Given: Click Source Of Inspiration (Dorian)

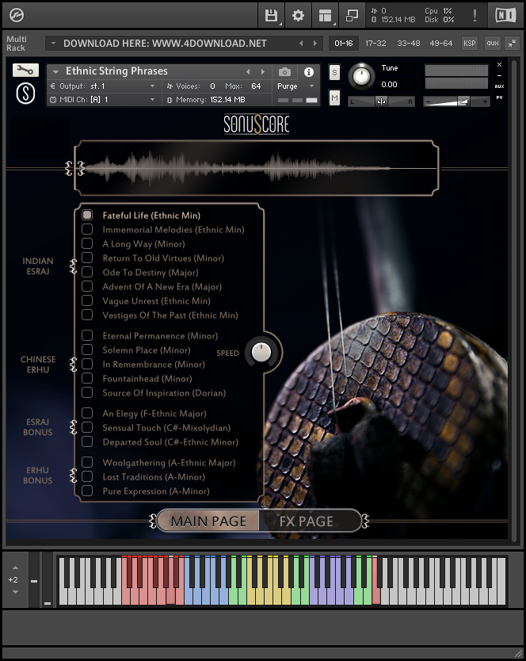Looking at the screenshot, I should coord(164,393).
